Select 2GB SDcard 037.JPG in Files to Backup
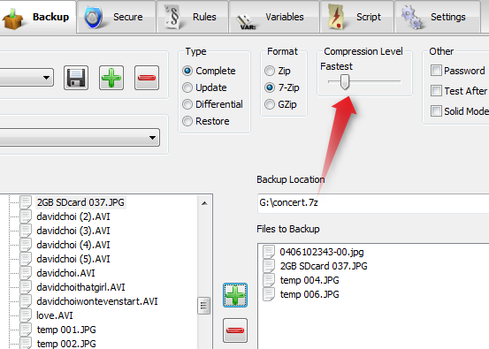The image size is (489, 349). pyautogui.click(x=324, y=266)
